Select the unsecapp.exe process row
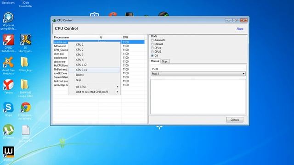294x165 pixels. tap(61, 85)
